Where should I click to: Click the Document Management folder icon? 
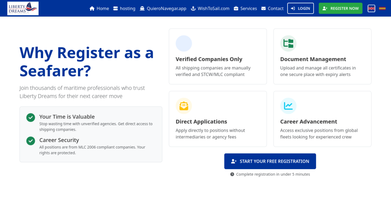tap(288, 44)
